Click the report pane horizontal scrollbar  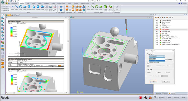coord(37,93)
